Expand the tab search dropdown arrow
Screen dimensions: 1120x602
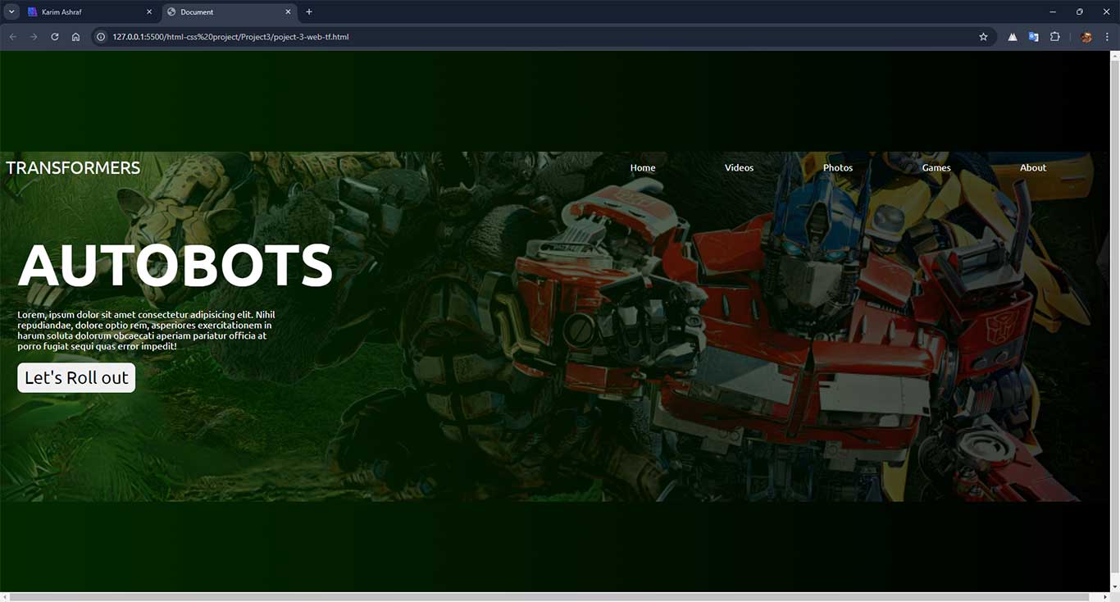click(x=11, y=11)
